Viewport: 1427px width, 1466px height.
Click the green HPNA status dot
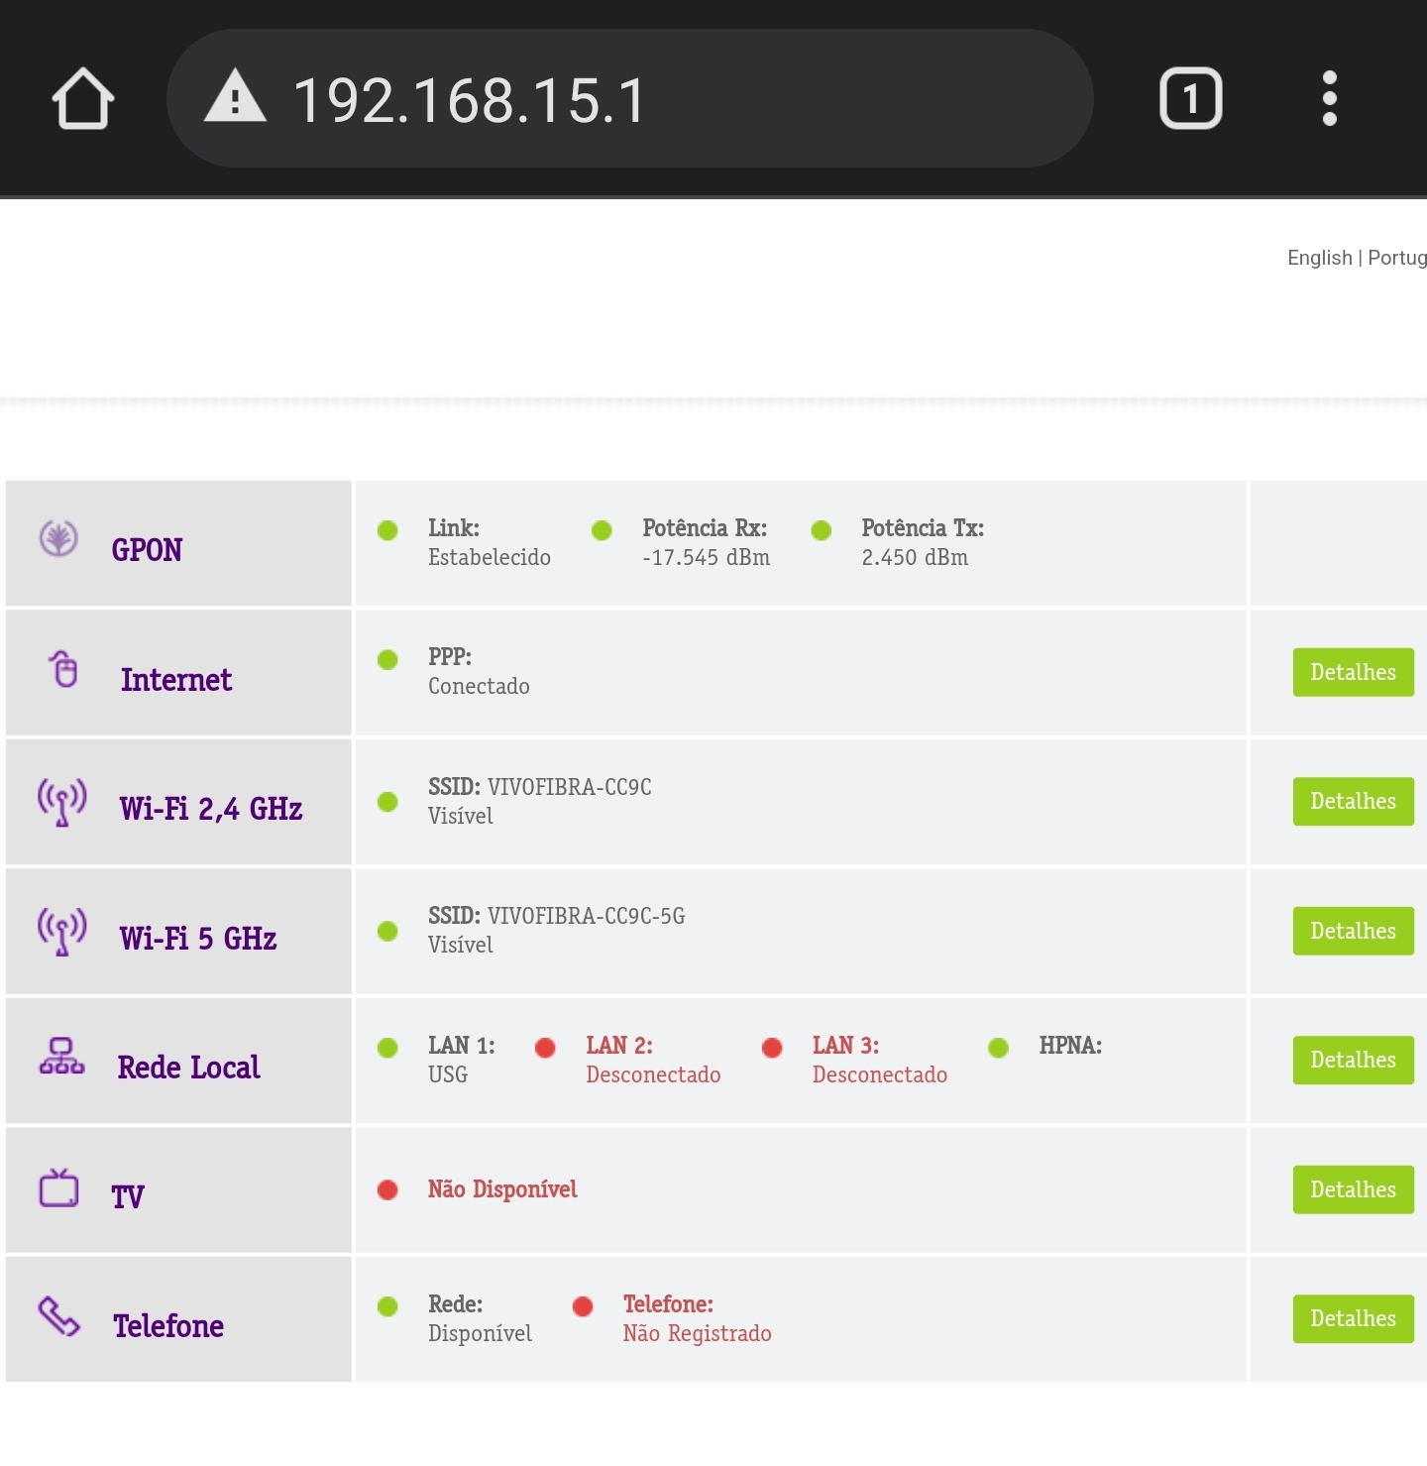pyautogui.click(x=998, y=1048)
